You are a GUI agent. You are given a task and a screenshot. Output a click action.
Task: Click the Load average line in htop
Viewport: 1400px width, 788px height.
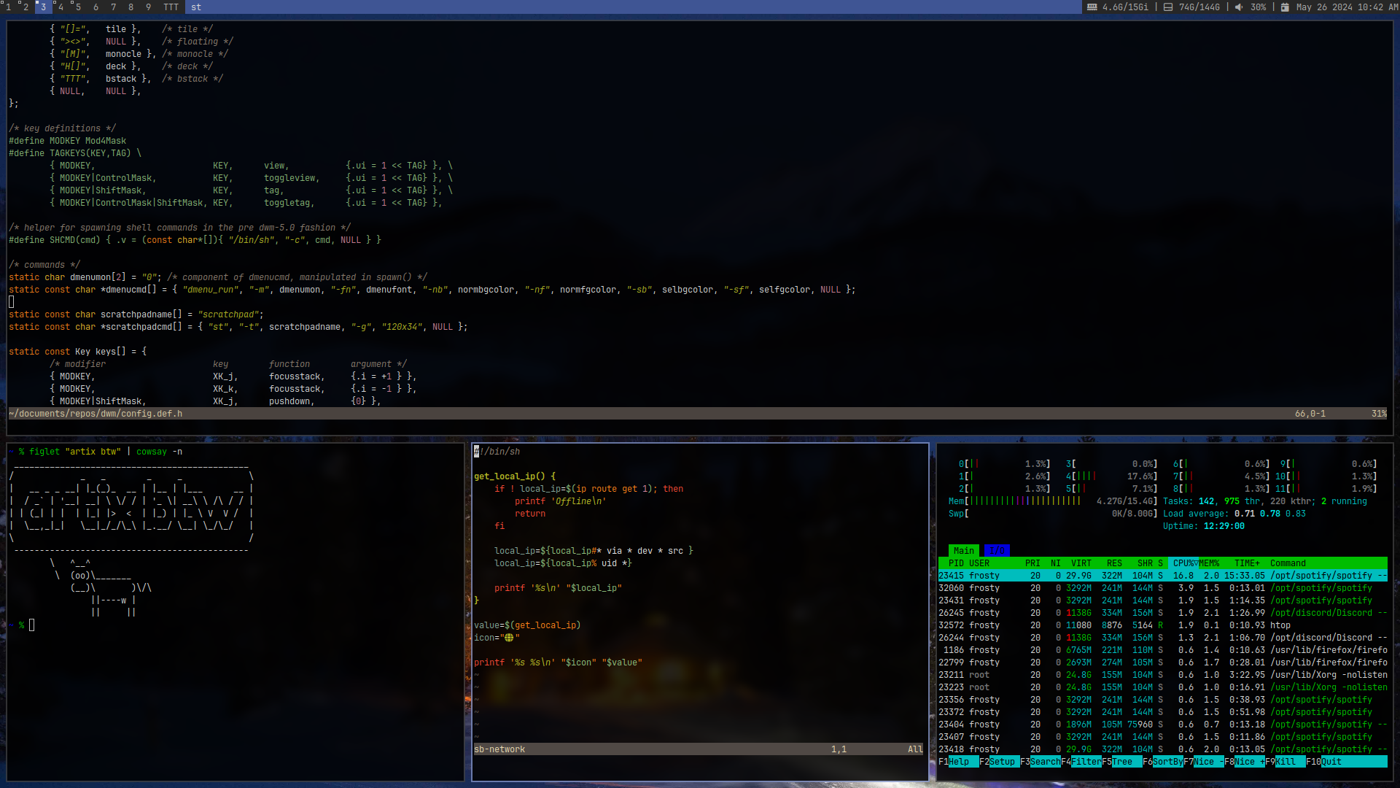(x=1234, y=514)
